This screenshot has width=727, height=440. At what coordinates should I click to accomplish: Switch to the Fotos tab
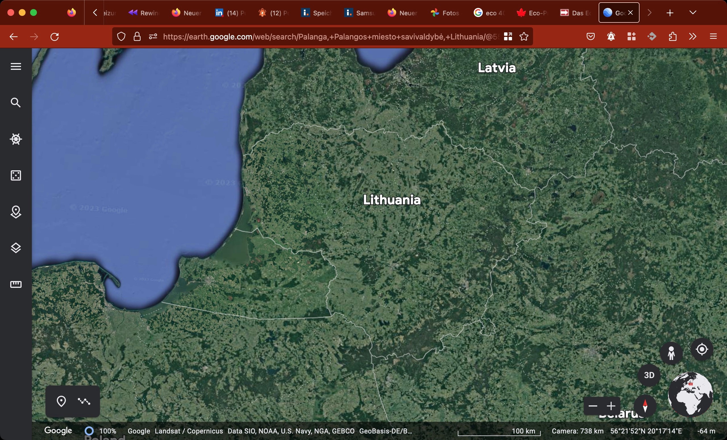(x=446, y=13)
